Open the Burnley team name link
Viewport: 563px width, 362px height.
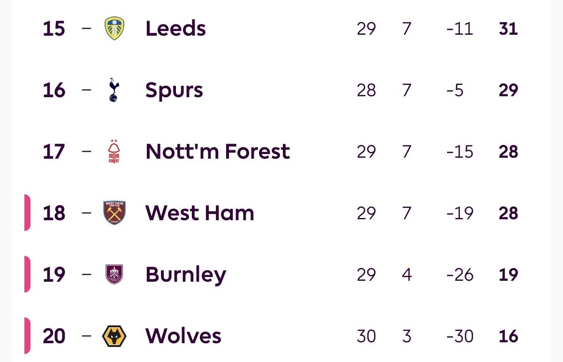186,275
